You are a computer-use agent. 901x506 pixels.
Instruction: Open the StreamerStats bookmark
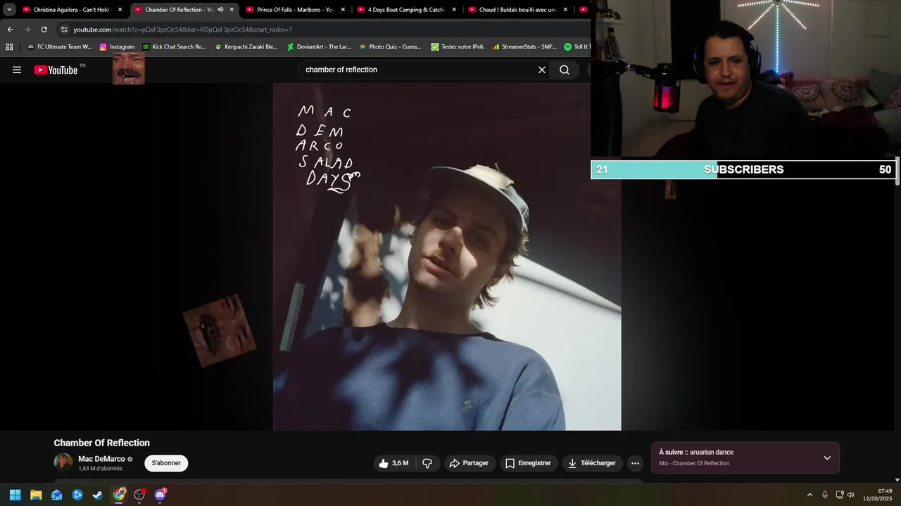[x=524, y=46]
